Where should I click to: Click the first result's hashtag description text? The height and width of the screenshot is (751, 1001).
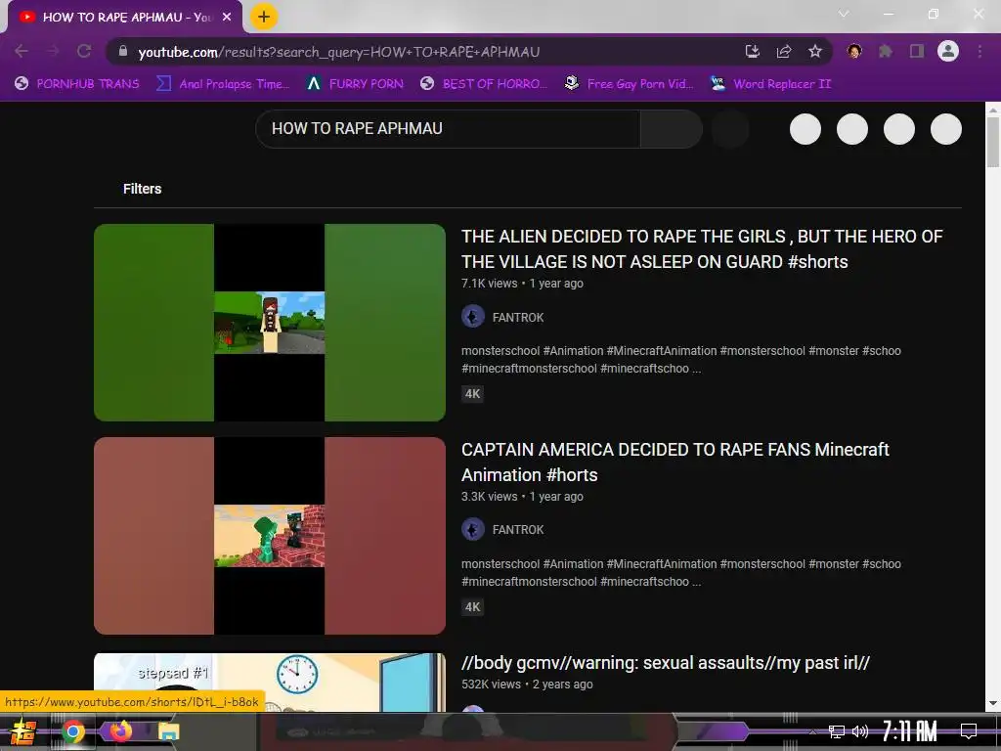(x=681, y=360)
